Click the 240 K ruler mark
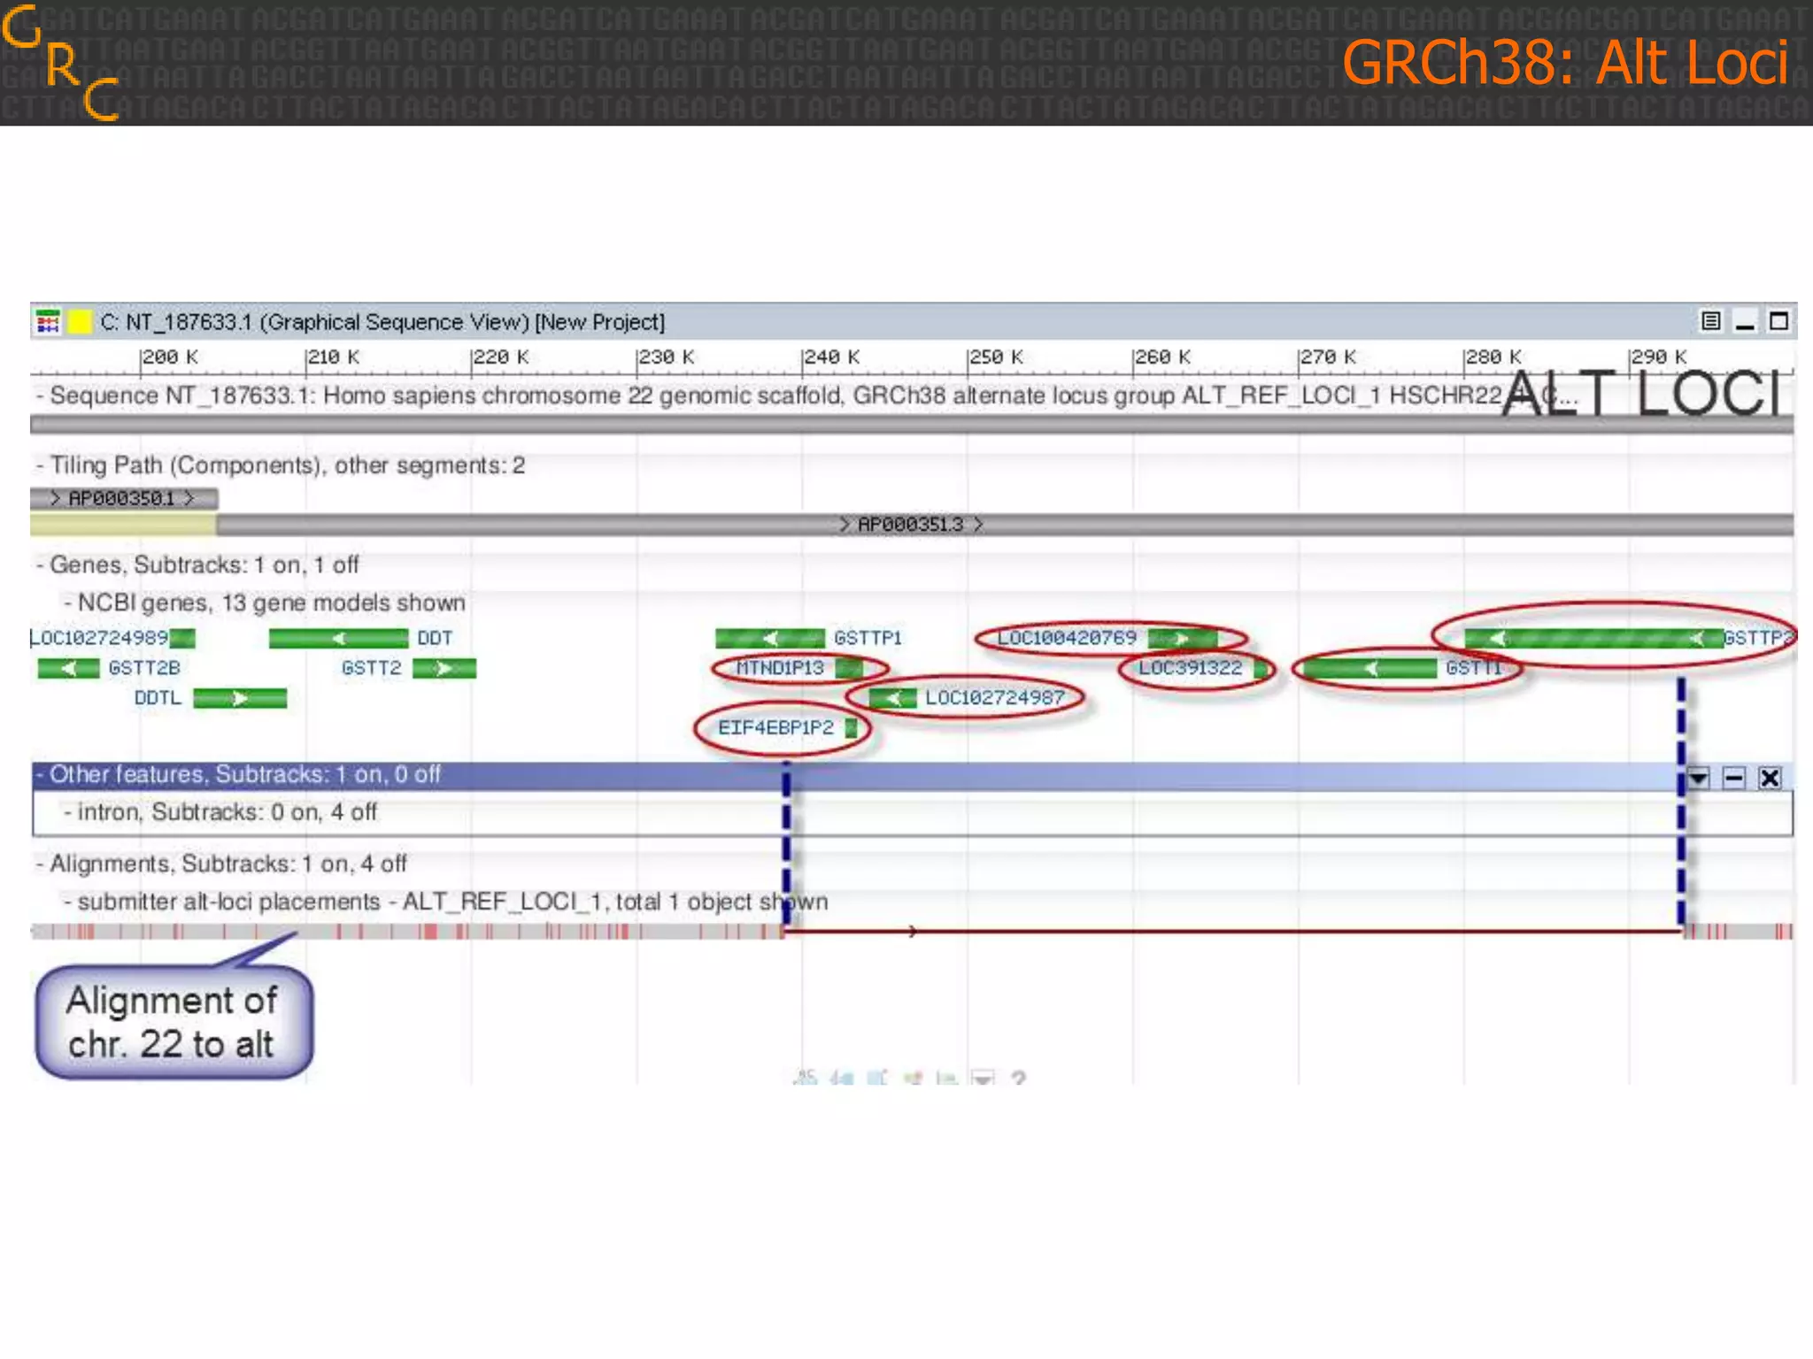The height and width of the screenshot is (1359, 1813). (x=831, y=357)
